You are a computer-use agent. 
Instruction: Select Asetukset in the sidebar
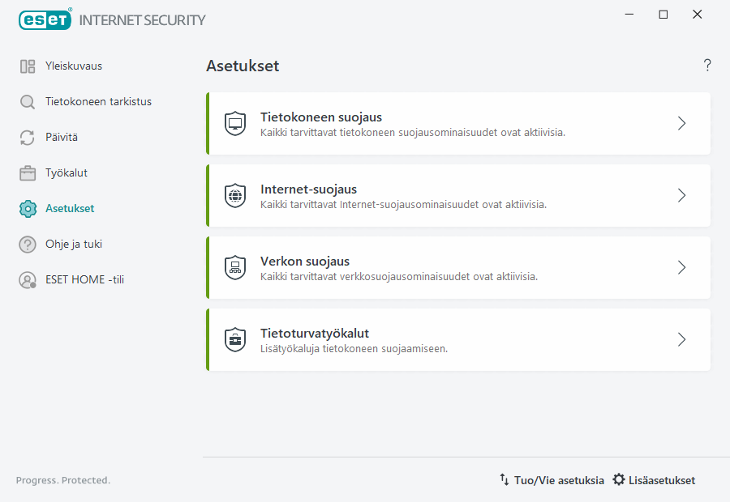click(x=70, y=209)
